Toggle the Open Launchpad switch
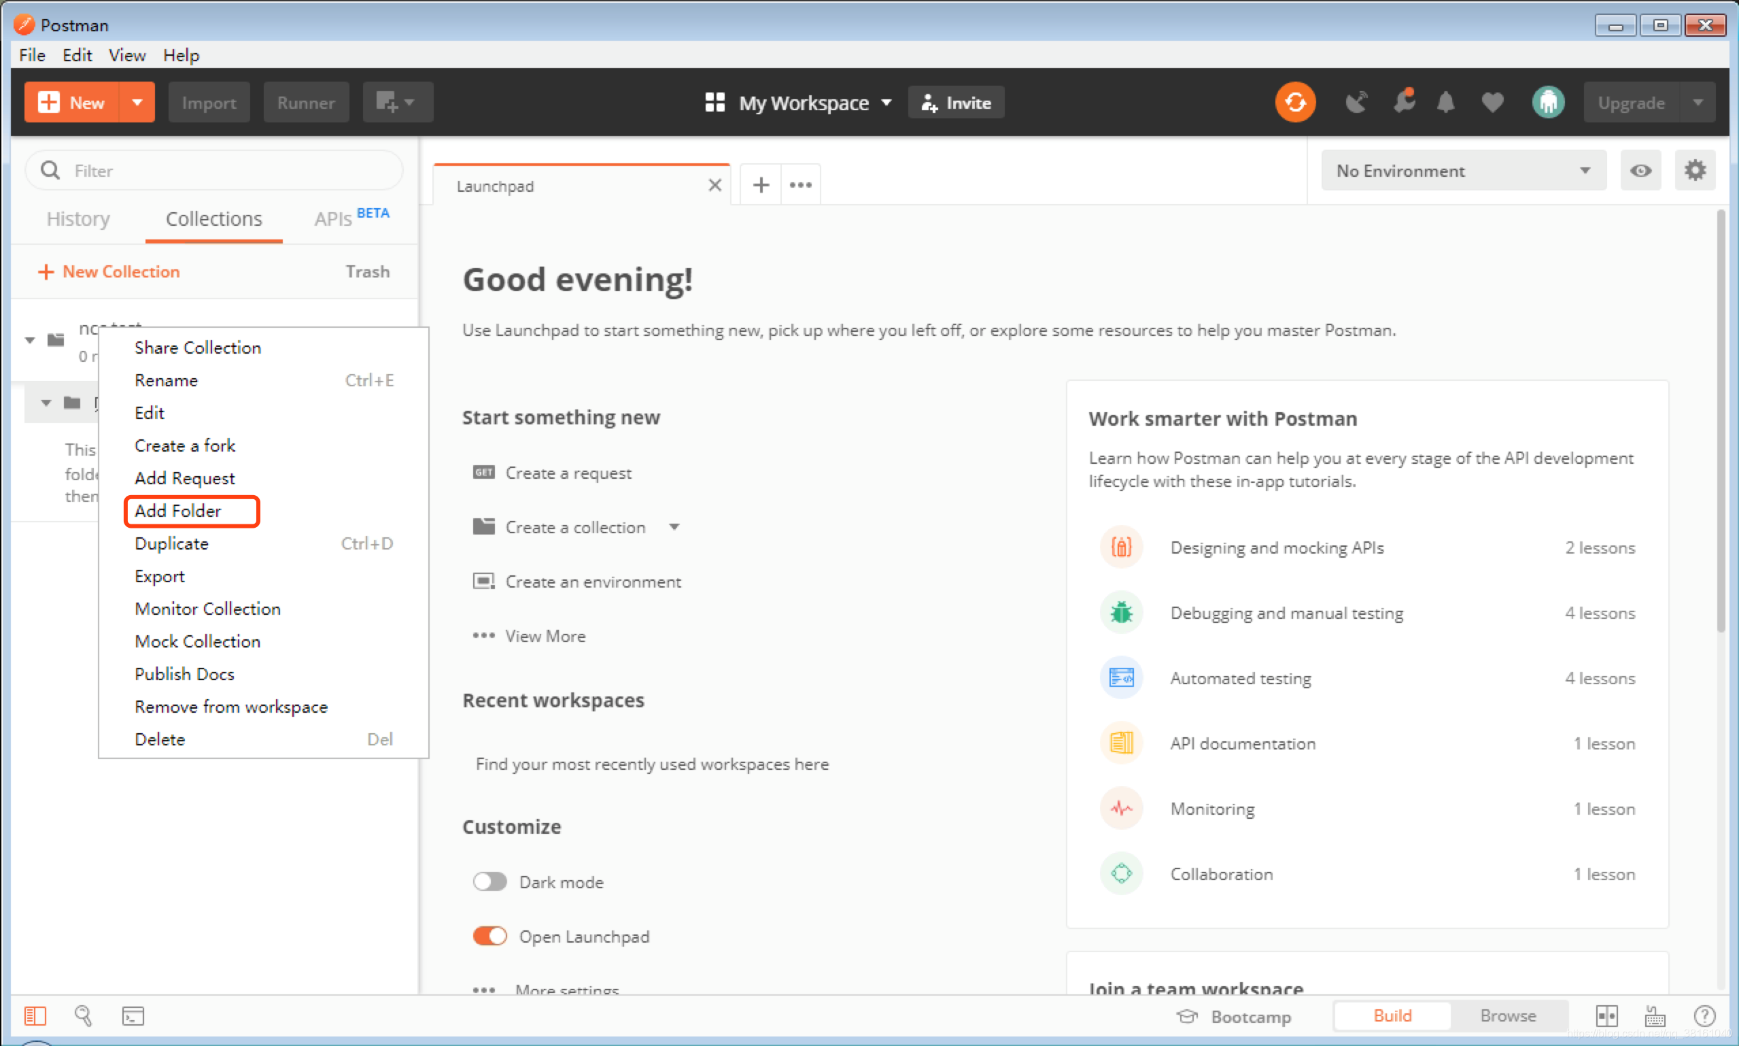Viewport: 1739px width, 1046px height. click(488, 937)
